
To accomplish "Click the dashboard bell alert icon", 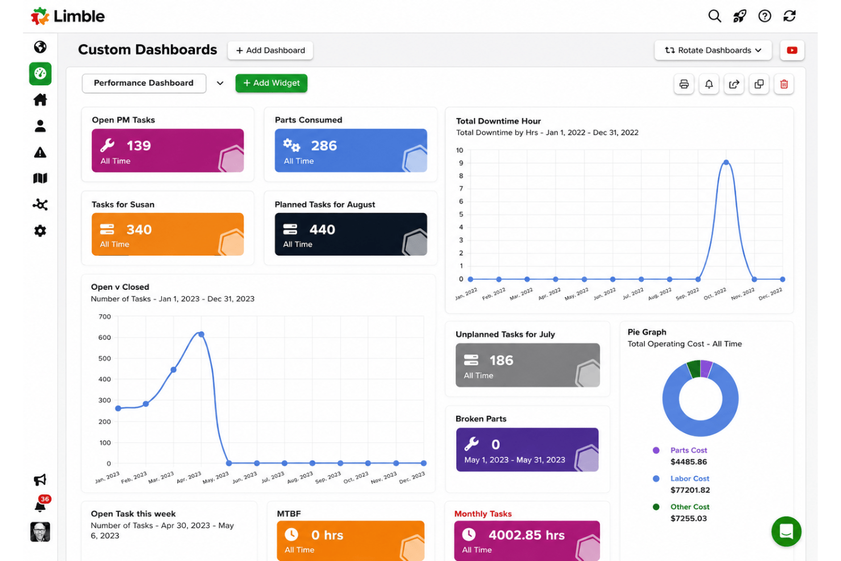I will pos(709,84).
